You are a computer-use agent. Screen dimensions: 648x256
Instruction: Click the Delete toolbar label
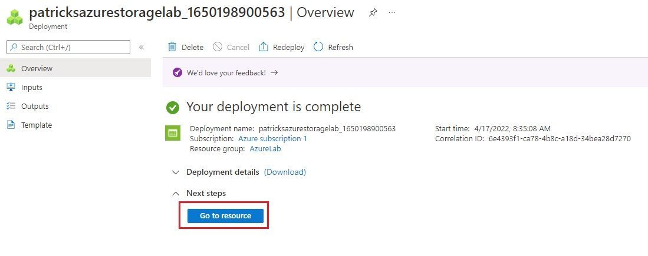coord(193,48)
